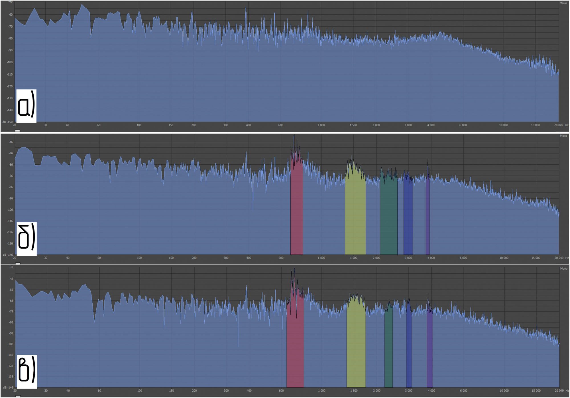Image resolution: width=570 pixels, height=398 pixels.
Task: Click the Моно label in the middle spectrum
Action: click(563, 136)
